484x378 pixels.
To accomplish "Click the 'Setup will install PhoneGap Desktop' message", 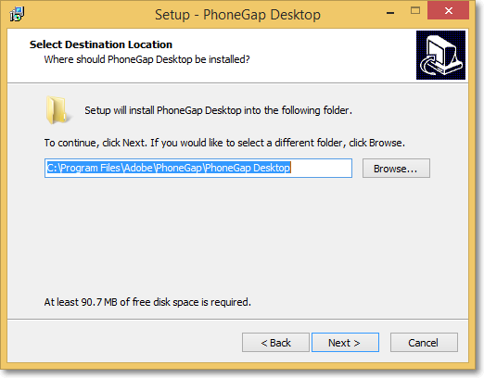I will [x=218, y=110].
